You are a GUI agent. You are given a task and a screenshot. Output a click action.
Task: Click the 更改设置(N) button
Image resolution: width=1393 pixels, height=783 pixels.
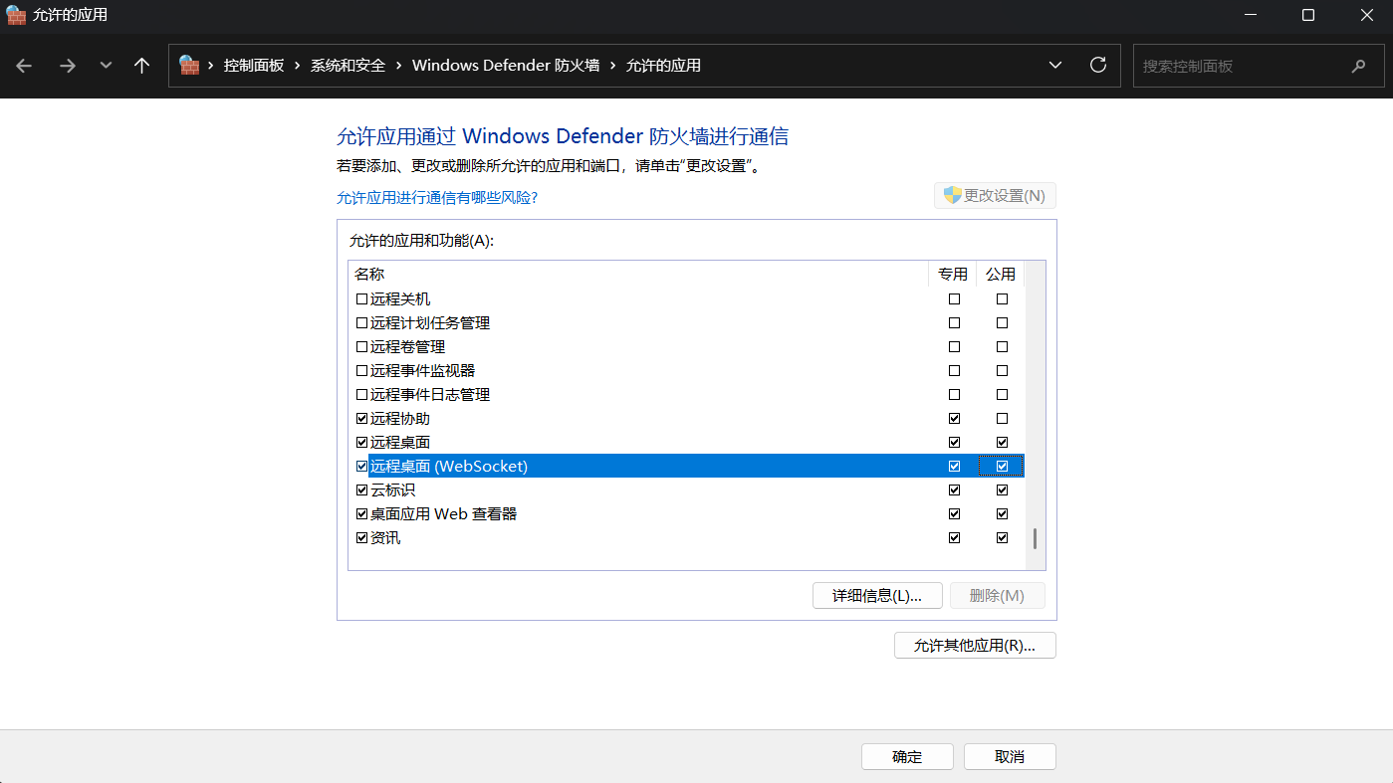tap(995, 196)
